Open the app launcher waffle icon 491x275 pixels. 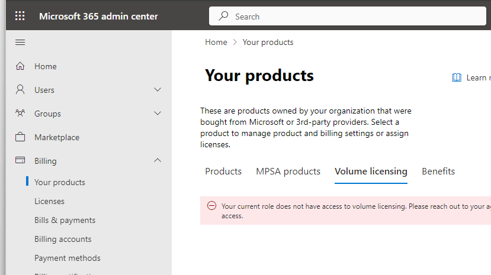coord(20,16)
